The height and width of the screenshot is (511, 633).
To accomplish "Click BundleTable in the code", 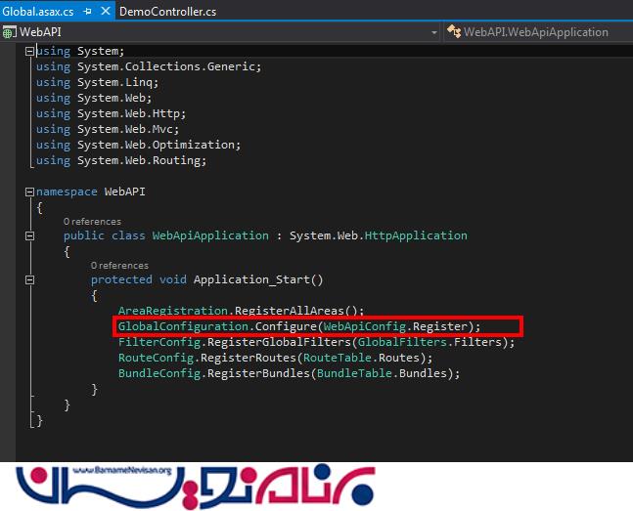I will point(354,373).
